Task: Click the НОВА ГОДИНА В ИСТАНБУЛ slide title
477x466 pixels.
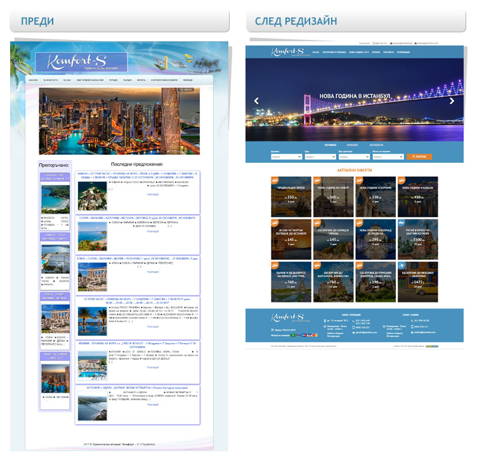Action: pos(355,96)
